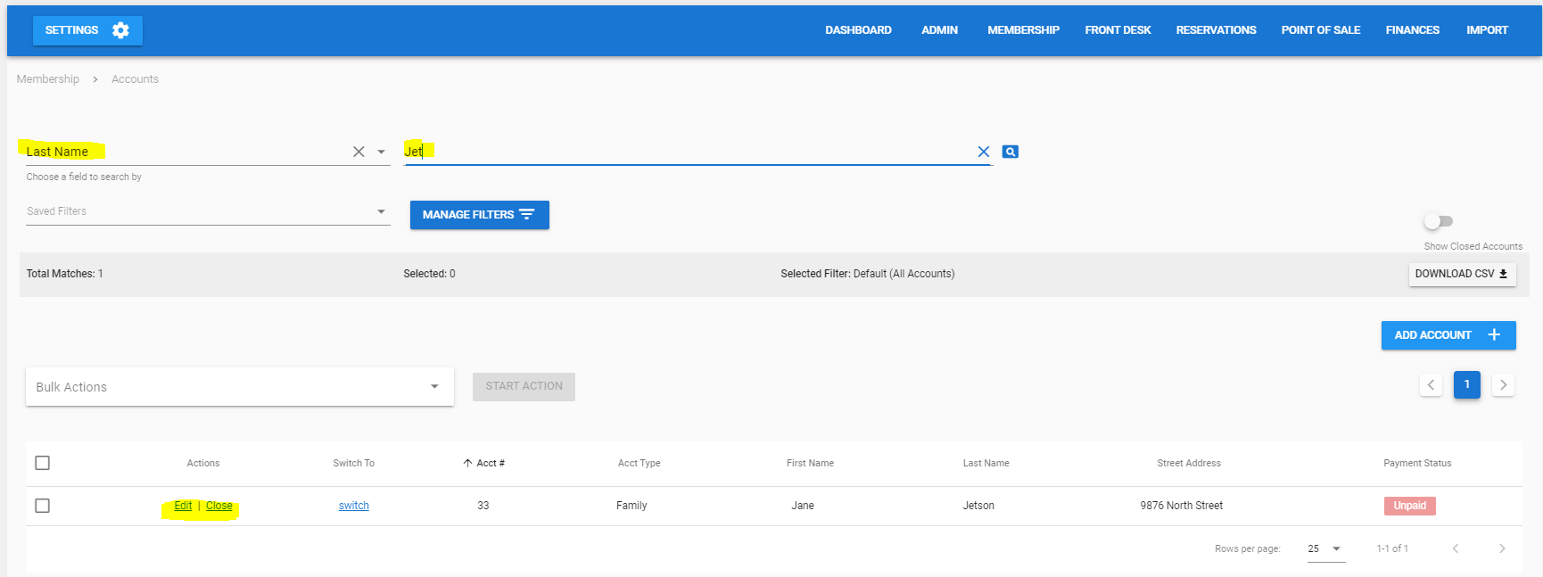
Task: Open the Rows per page dropdown
Action: tap(1324, 548)
